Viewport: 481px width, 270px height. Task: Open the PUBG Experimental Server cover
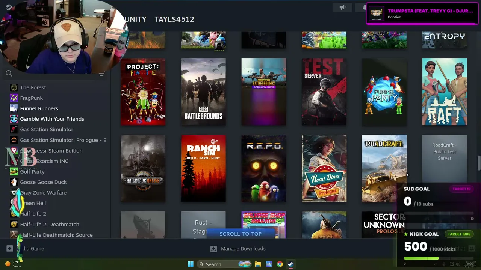coord(264,92)
